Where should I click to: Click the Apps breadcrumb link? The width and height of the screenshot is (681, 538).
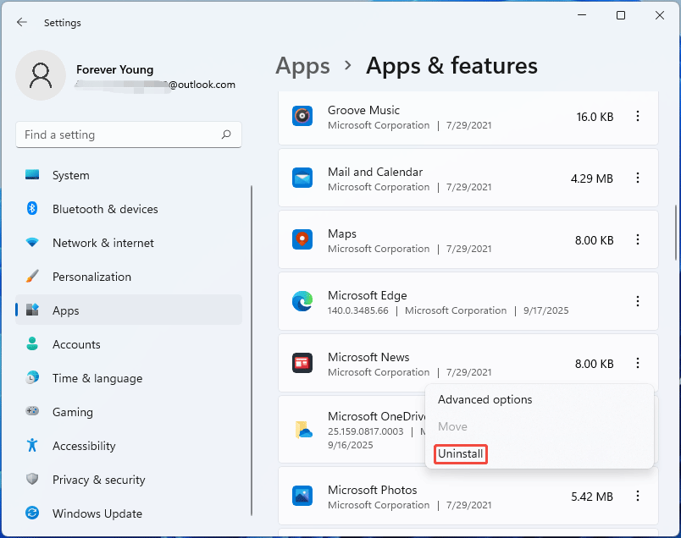click(x=302, y=66)
